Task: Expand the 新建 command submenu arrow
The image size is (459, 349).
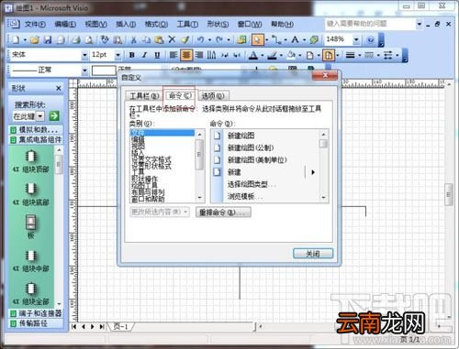Action: pos(313,172)
